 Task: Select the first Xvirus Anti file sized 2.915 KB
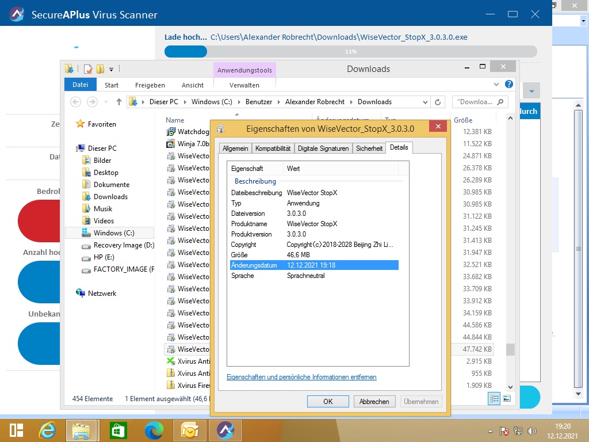pyautogui.click(x=188, y=361)
